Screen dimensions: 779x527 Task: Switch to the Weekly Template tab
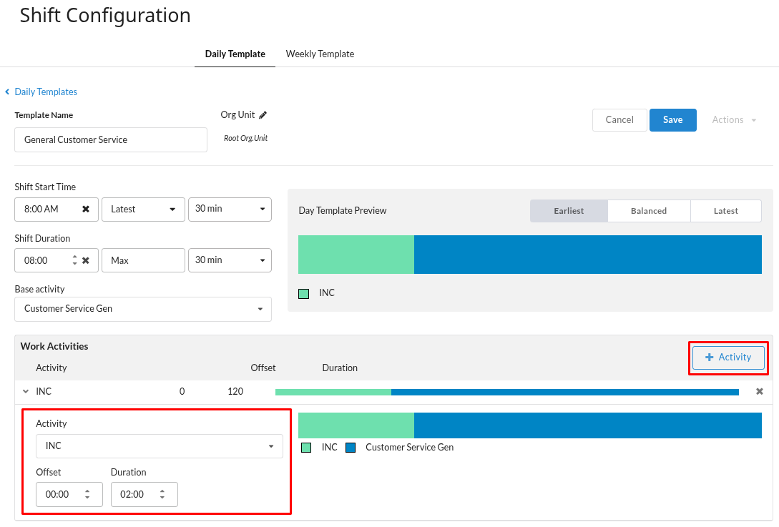320,54
